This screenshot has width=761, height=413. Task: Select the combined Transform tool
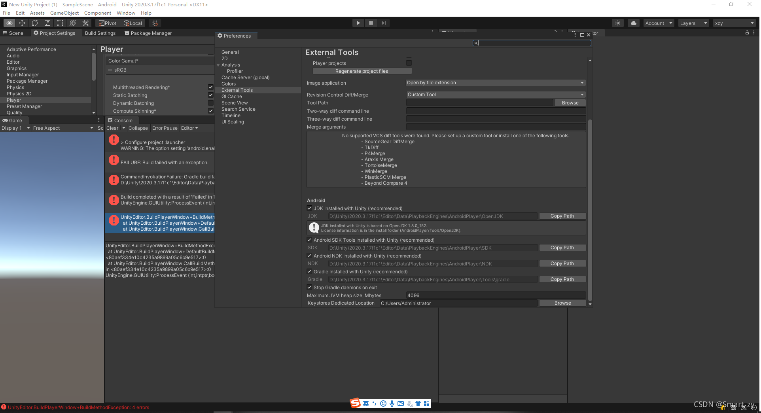73,23
